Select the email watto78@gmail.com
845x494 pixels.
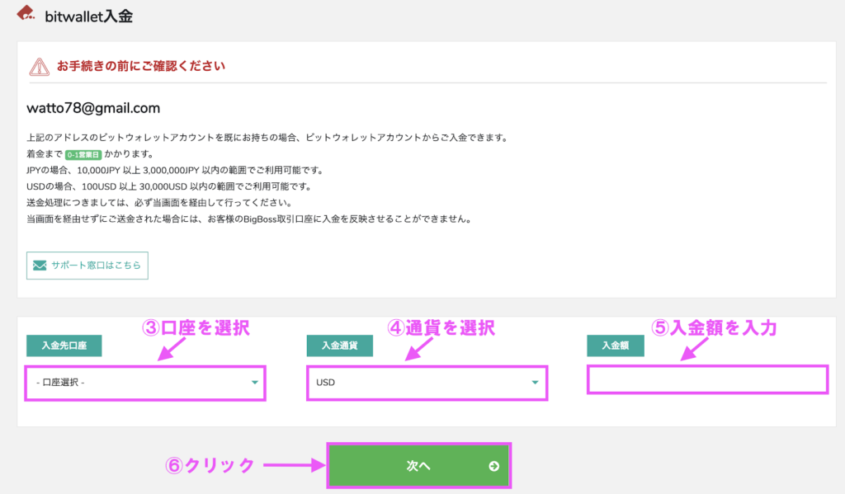click(x=93, y=108)
